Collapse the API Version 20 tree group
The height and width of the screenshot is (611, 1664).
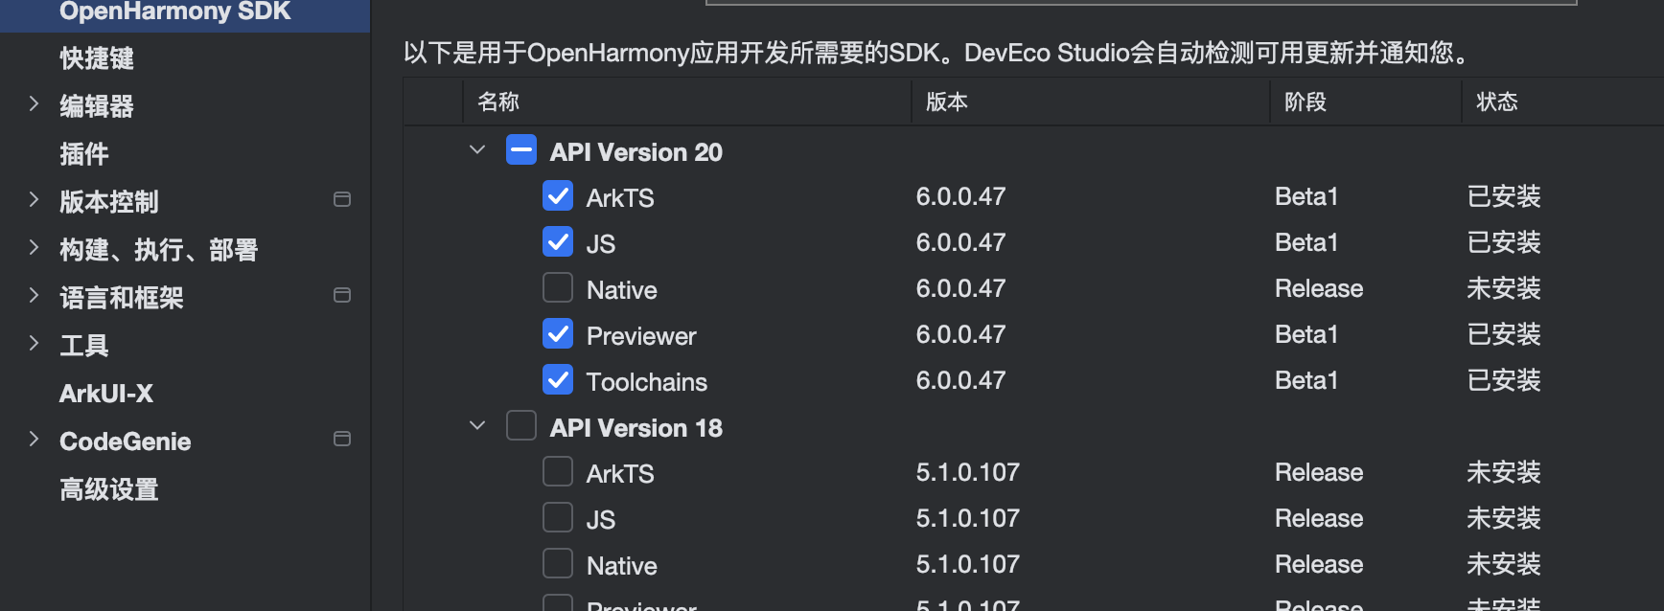pyautogui.click(x=477, y=150)
